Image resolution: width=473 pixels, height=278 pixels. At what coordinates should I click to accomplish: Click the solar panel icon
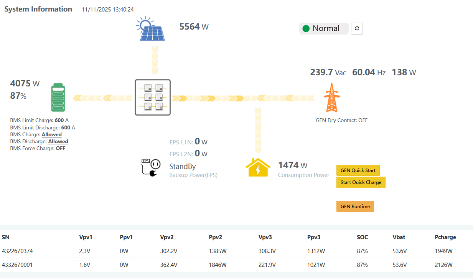point(151,29)
